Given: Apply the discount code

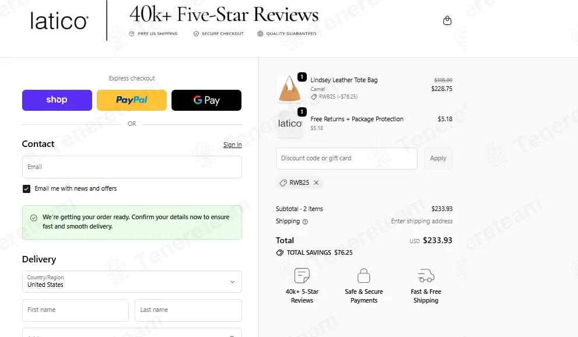Looking at the screenshot, I should [x=438, y=159].
